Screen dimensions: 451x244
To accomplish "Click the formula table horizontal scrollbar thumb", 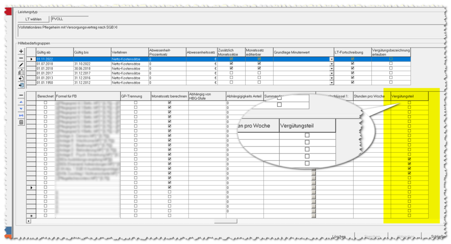I will [x=225, y=221].
